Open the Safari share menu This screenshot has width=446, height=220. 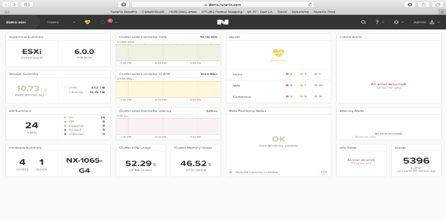tap(424, 4)
